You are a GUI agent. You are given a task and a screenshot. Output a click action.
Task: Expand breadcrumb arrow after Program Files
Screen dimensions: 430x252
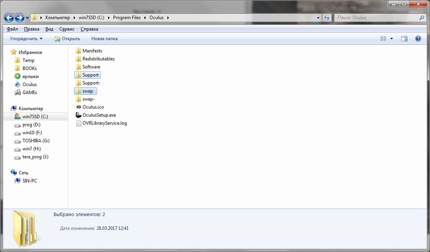tap(145, 18)
